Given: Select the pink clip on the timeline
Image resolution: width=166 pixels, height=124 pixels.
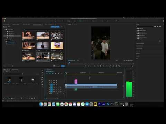Looking at the screenshot, I should click(76, 81).
